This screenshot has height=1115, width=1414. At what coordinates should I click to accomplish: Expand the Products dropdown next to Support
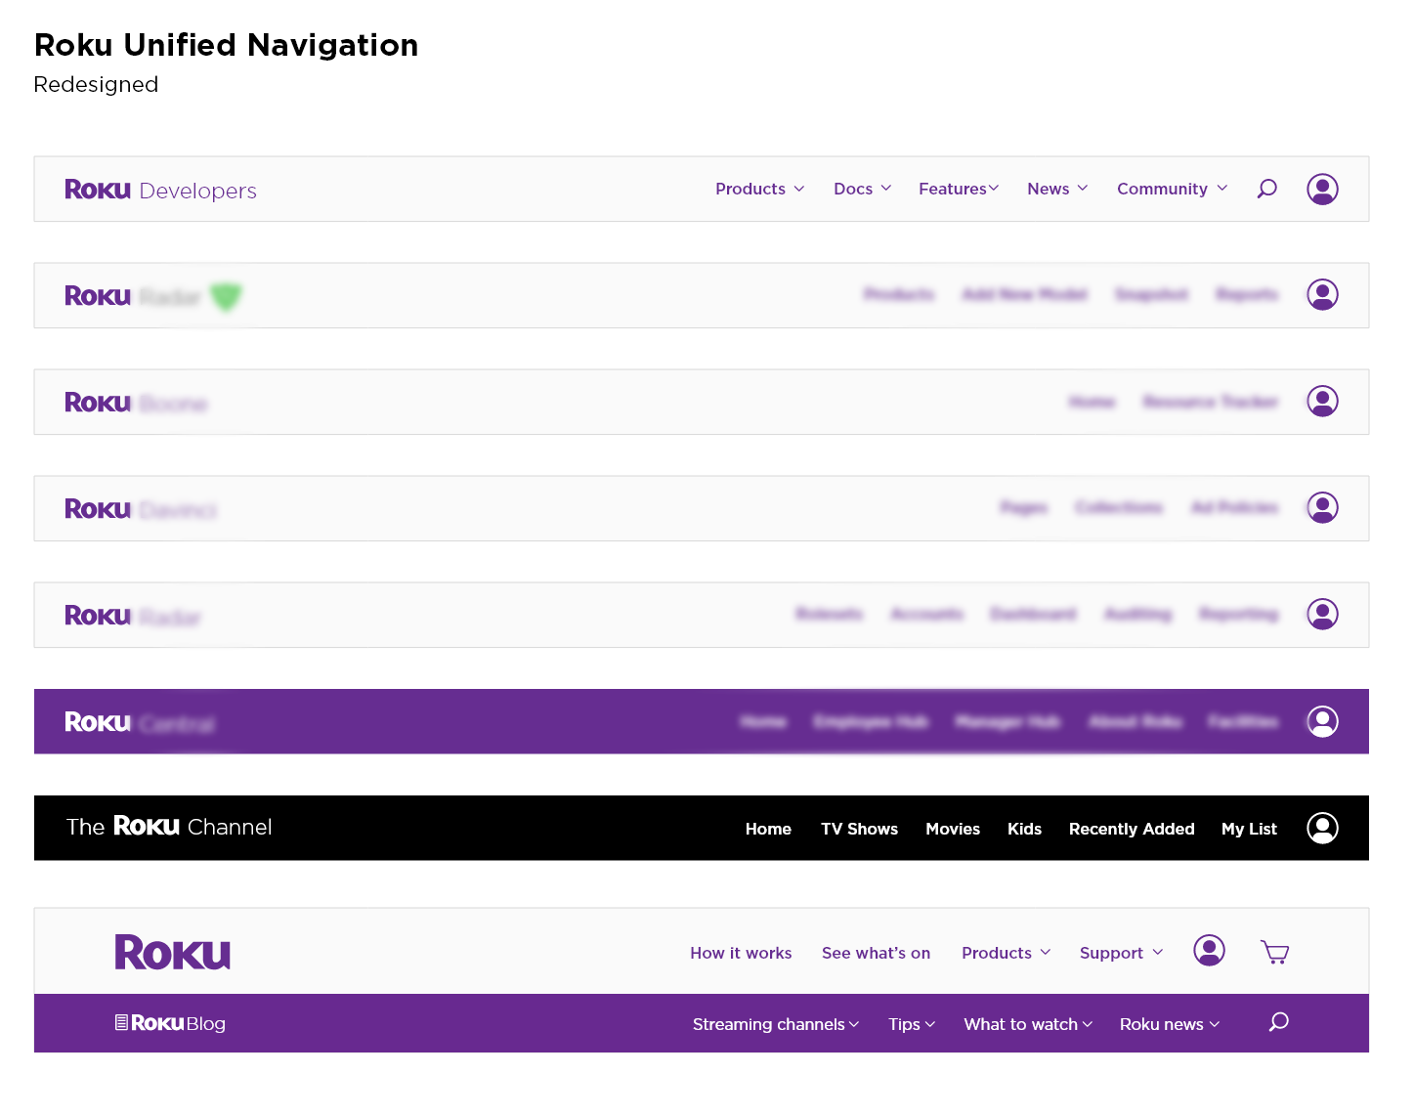coord(1007,953)
